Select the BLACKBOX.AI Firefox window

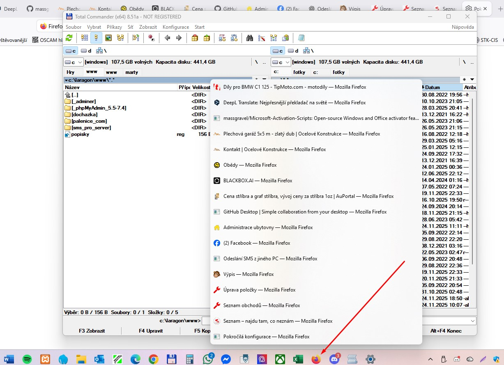pos(258,181)
